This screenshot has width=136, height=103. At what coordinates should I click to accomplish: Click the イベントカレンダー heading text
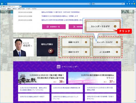(70, 67)
